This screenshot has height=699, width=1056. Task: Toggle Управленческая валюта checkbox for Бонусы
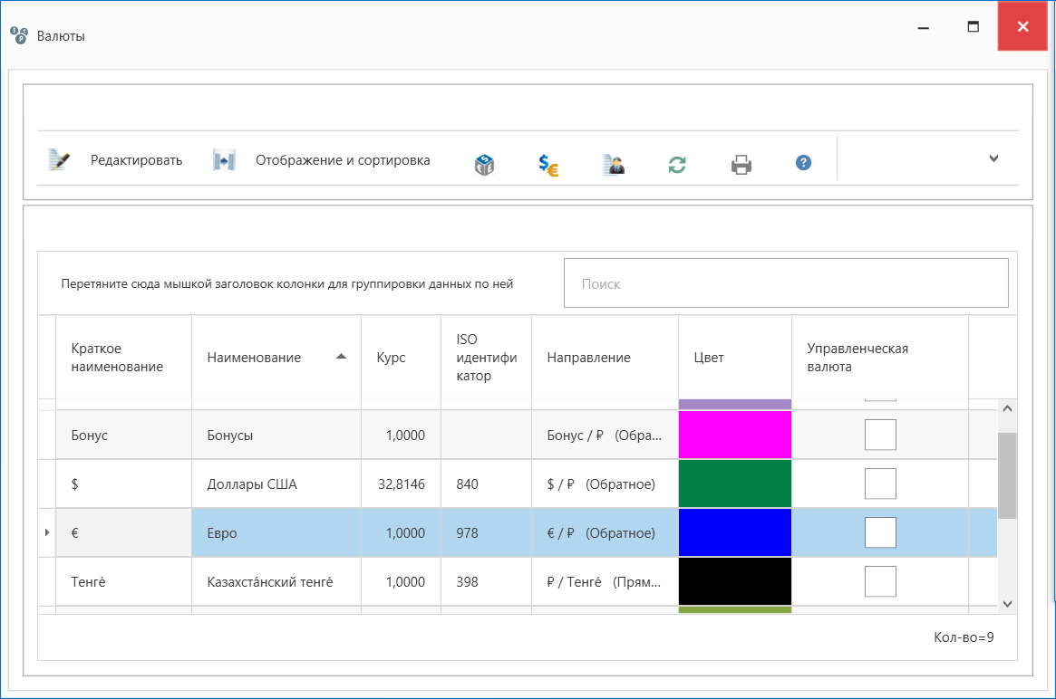tap(880, 435)
